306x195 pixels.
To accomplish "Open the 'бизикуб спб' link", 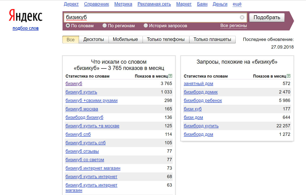I will pos(78,134).
